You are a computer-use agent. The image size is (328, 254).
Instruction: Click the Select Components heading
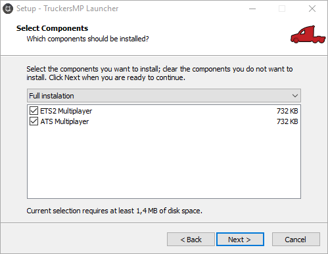pos(52,28)
